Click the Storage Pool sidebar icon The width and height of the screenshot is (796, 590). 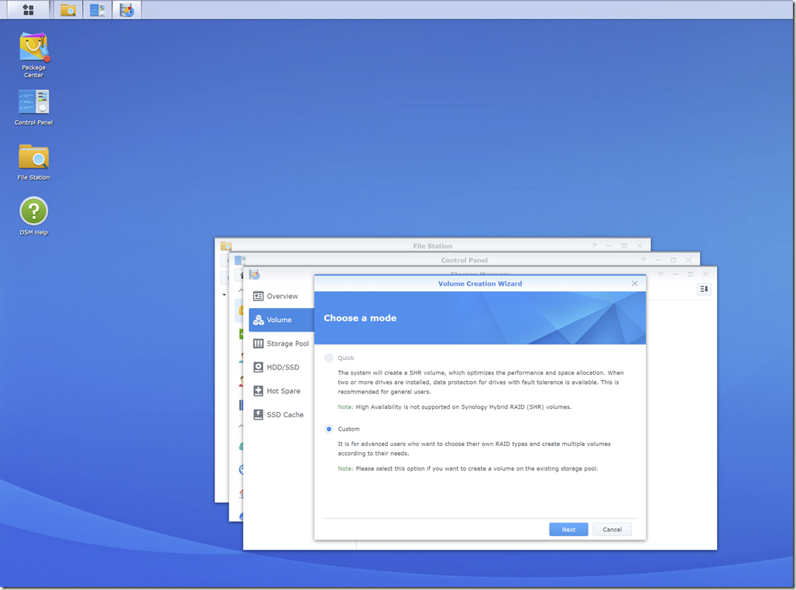pos(259,344)
